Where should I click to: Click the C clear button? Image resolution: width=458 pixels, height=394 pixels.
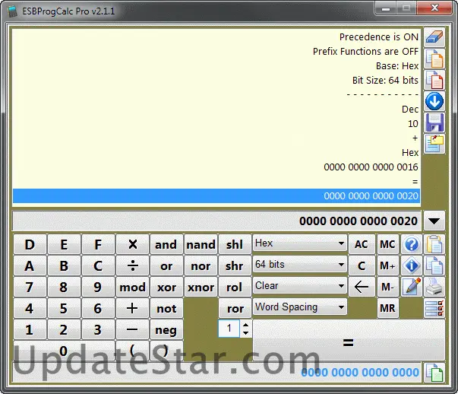[x=362, y=265]
